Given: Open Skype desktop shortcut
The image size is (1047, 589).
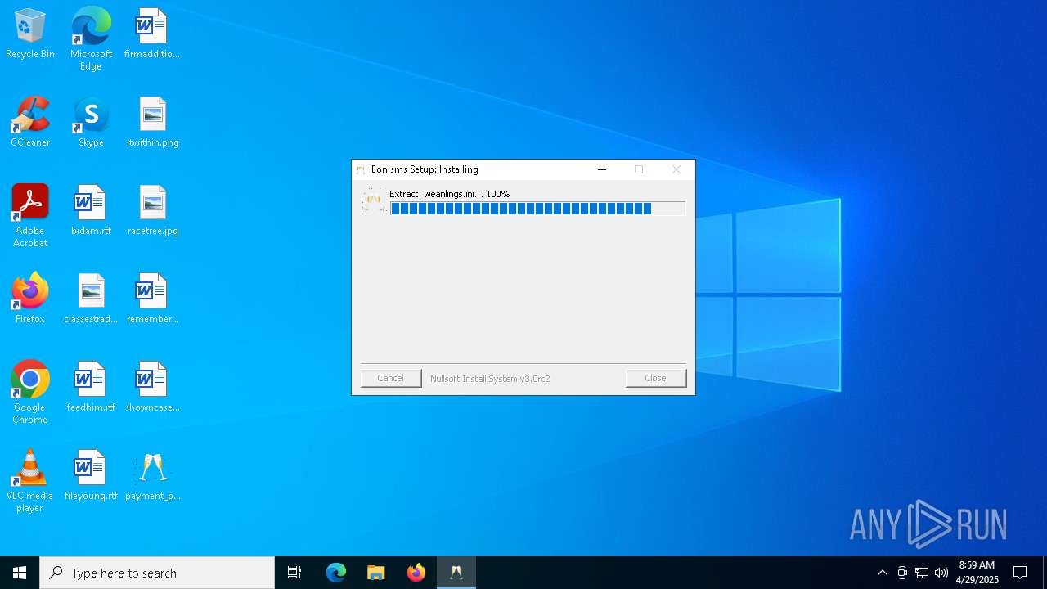Looking at the screenshot, I should coord(91,123).
